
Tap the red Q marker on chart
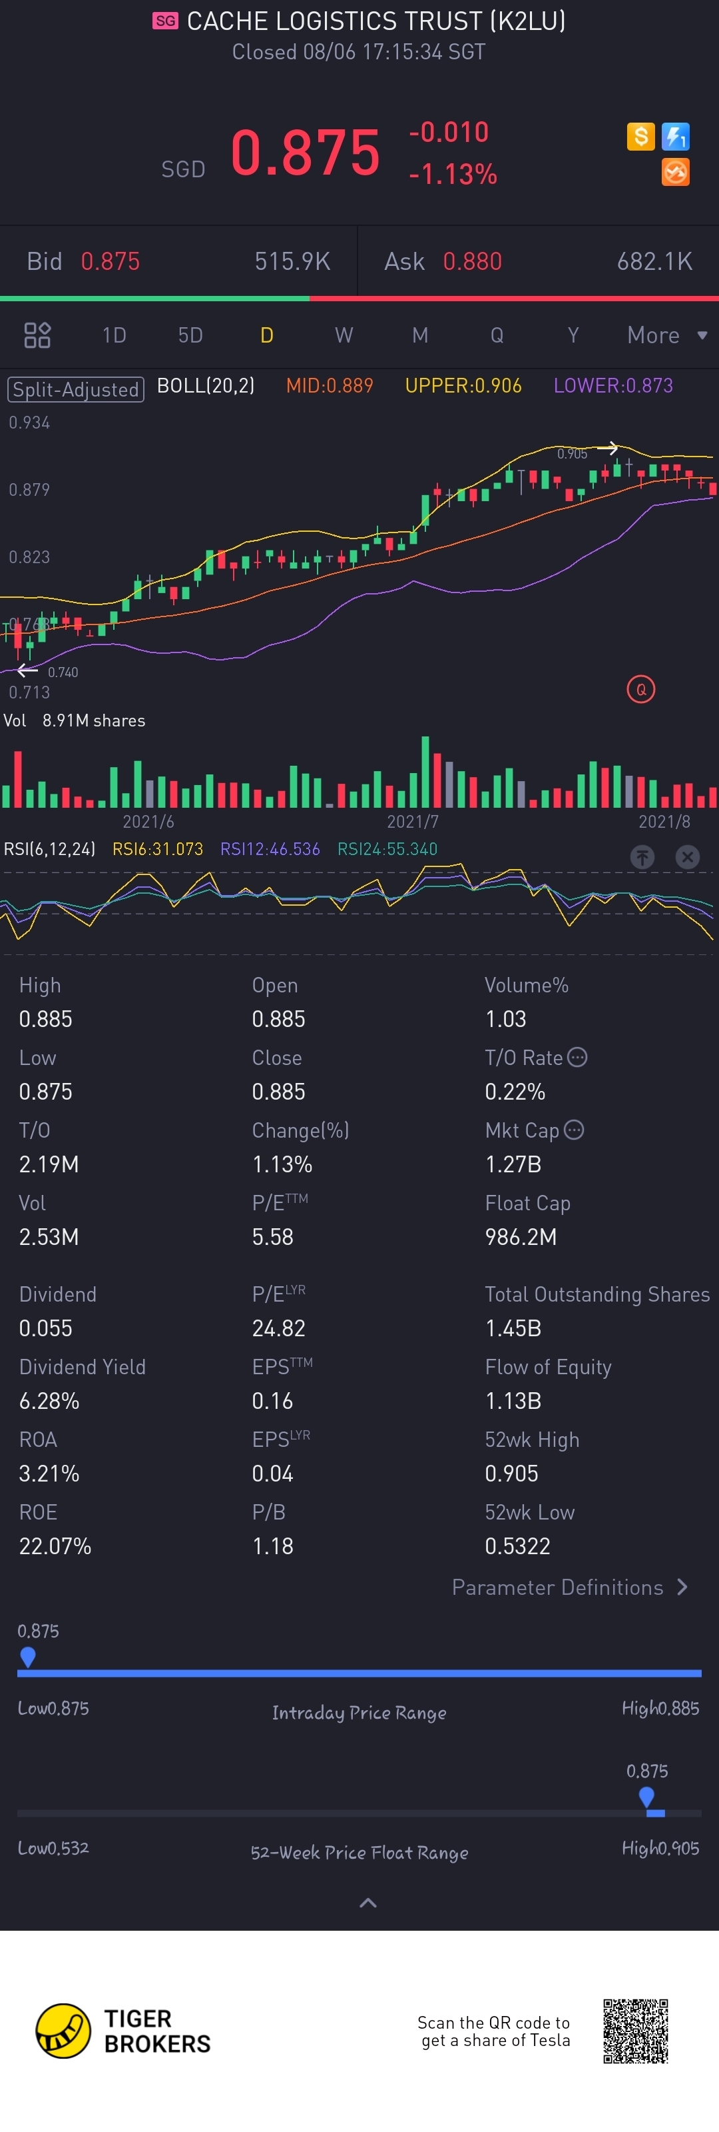coord(640,689)
